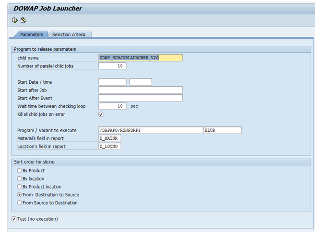Click the 'Location's field in report' label
The image size is (320, 237).
(x=41, y=147)
